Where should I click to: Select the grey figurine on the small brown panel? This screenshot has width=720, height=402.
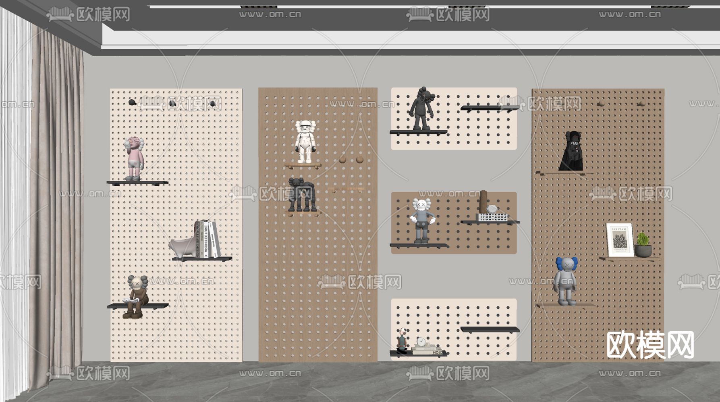pos(422,221)
